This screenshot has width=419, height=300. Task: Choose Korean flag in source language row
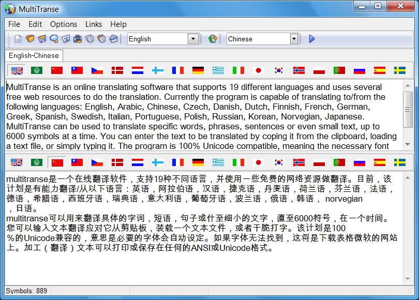point(279,70)
